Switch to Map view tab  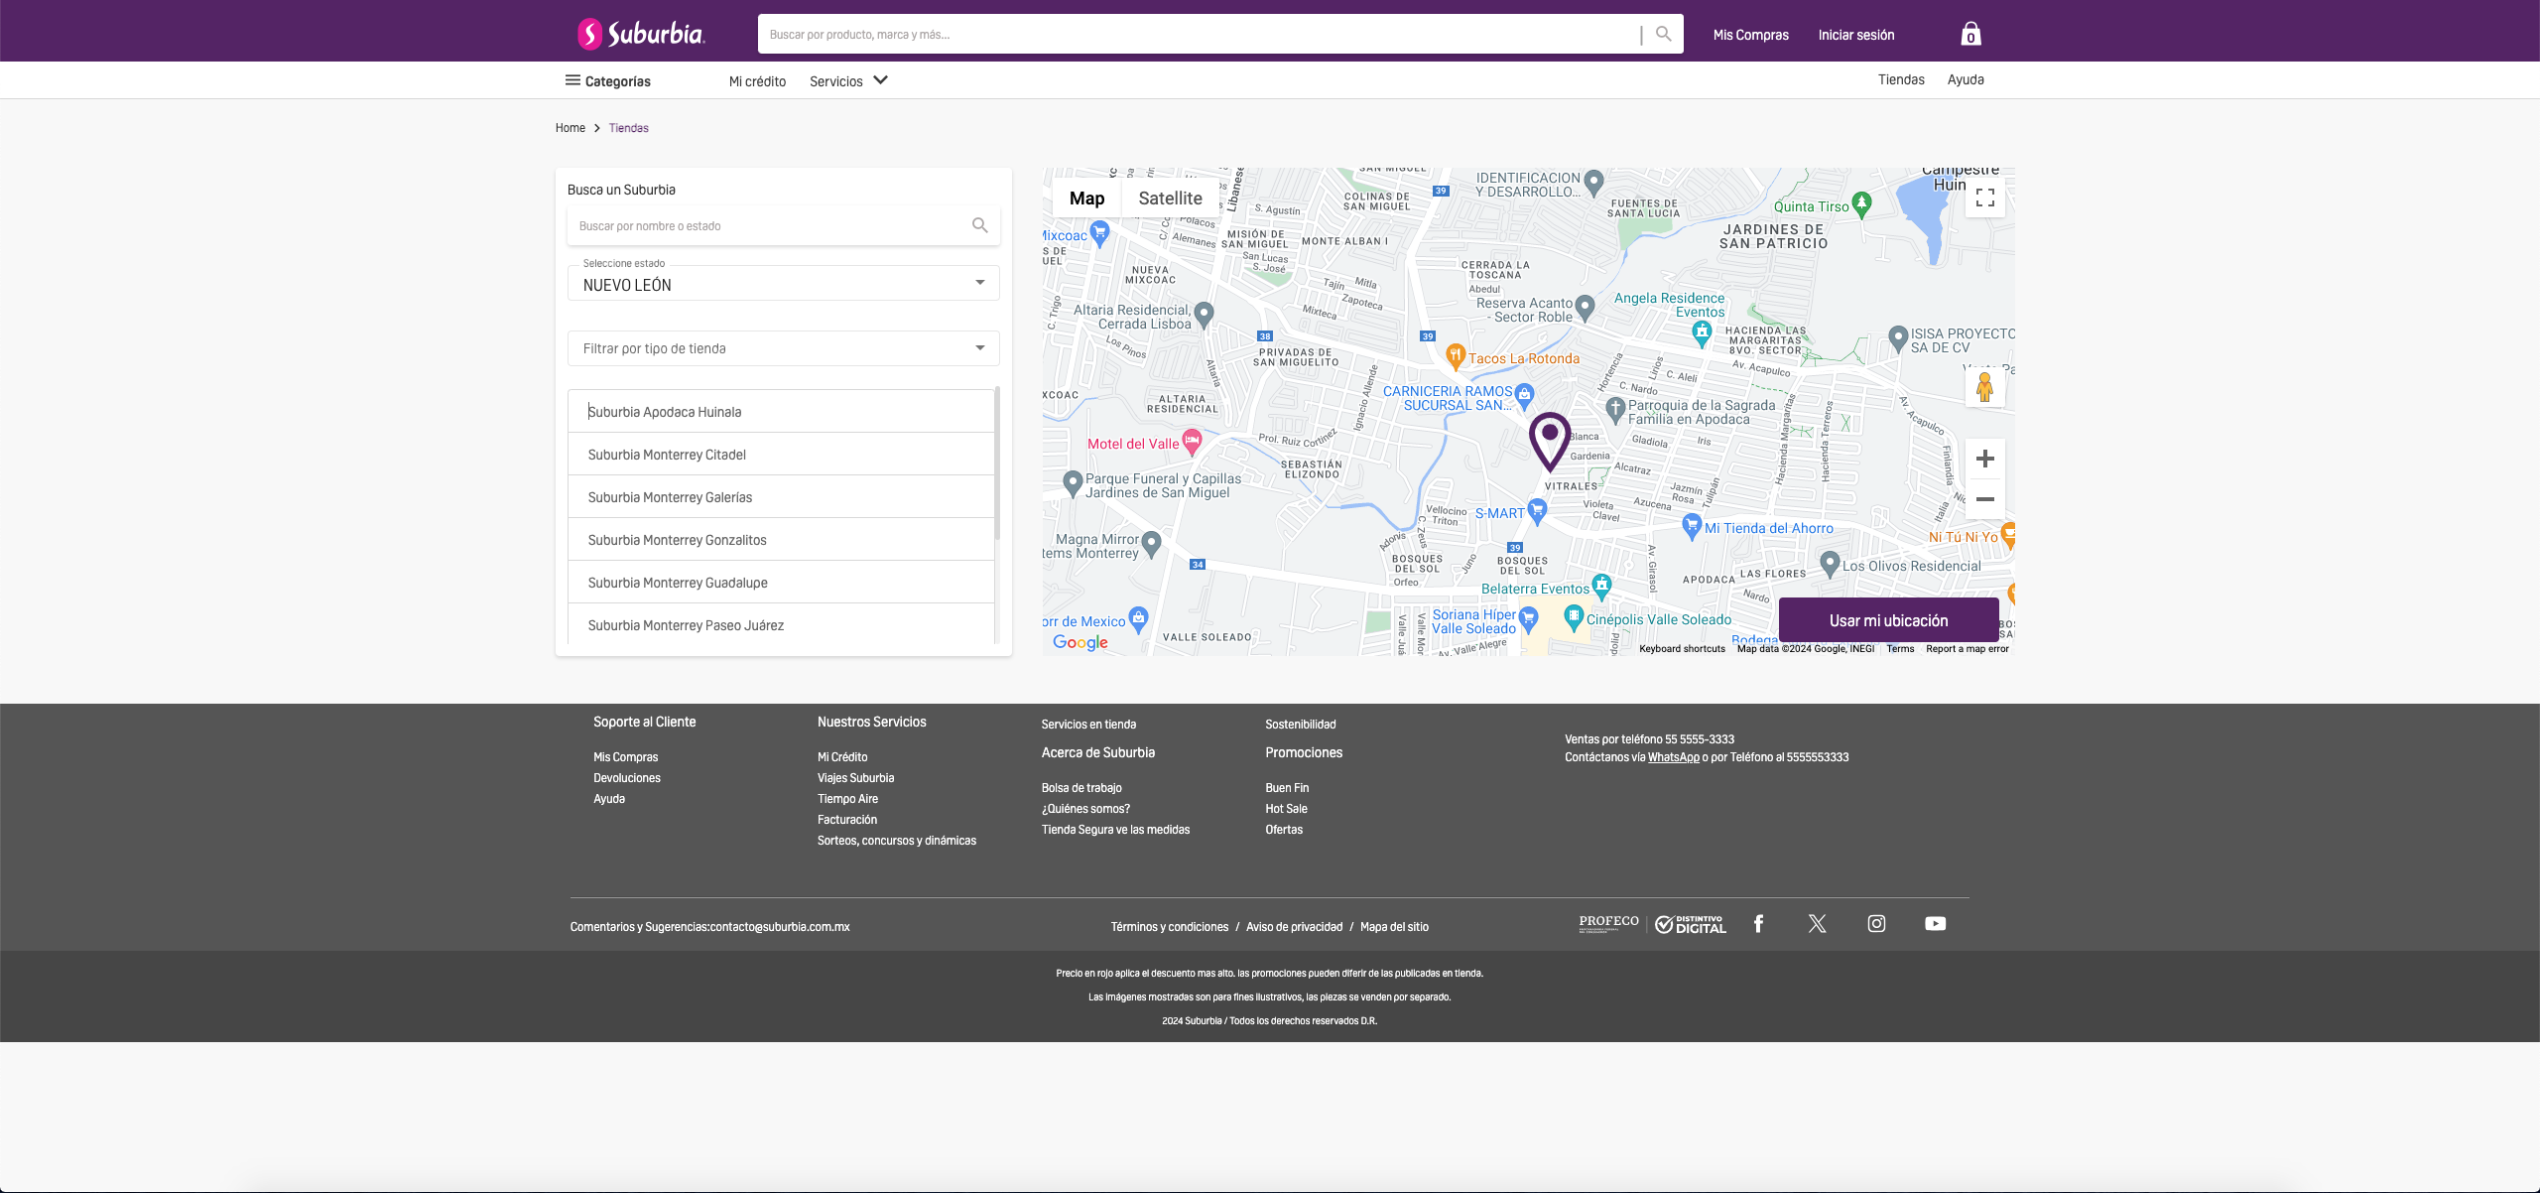pyautogui.click(x=1086, y=199)
